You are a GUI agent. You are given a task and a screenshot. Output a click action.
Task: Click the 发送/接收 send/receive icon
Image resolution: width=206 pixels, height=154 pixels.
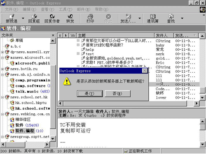pyautogui.click(x=128, y=18)
